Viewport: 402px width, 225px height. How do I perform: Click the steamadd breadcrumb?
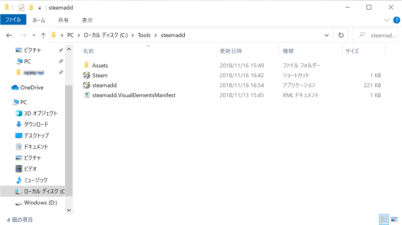coord(173,35)
